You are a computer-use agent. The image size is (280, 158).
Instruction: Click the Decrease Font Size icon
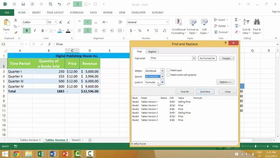[69, 22]
